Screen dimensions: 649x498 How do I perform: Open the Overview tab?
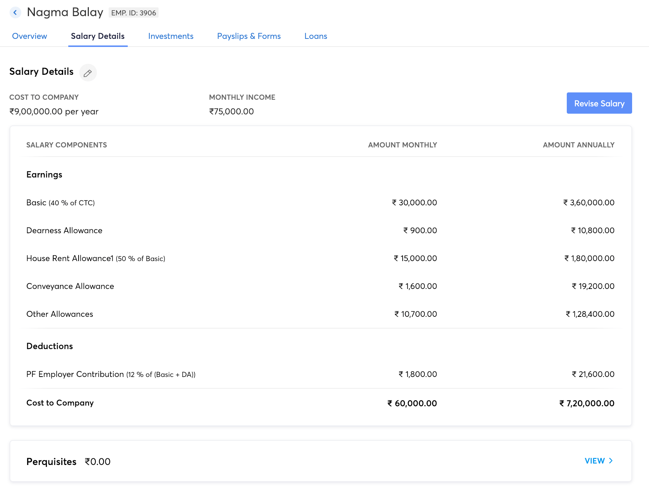point(29,36)
